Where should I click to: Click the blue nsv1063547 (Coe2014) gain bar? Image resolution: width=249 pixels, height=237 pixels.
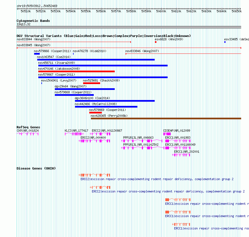96,60
